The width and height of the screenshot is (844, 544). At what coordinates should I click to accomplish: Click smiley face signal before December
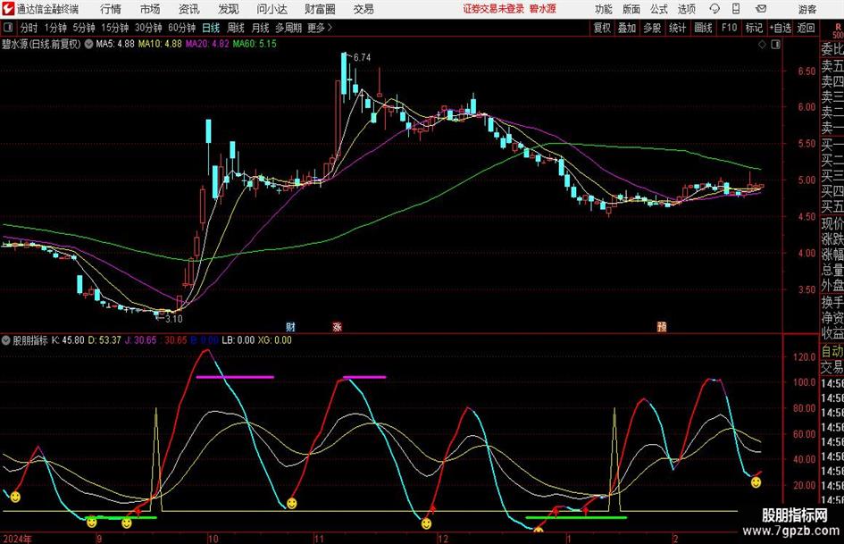pos(426,523)
